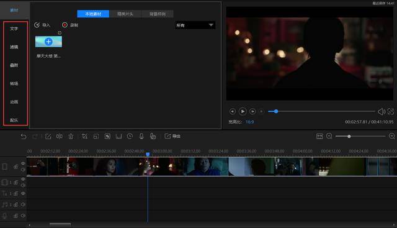
Task: Undo the last edit in the timeline toolbar
Action: pyautogui.click(x=24, y=137)
